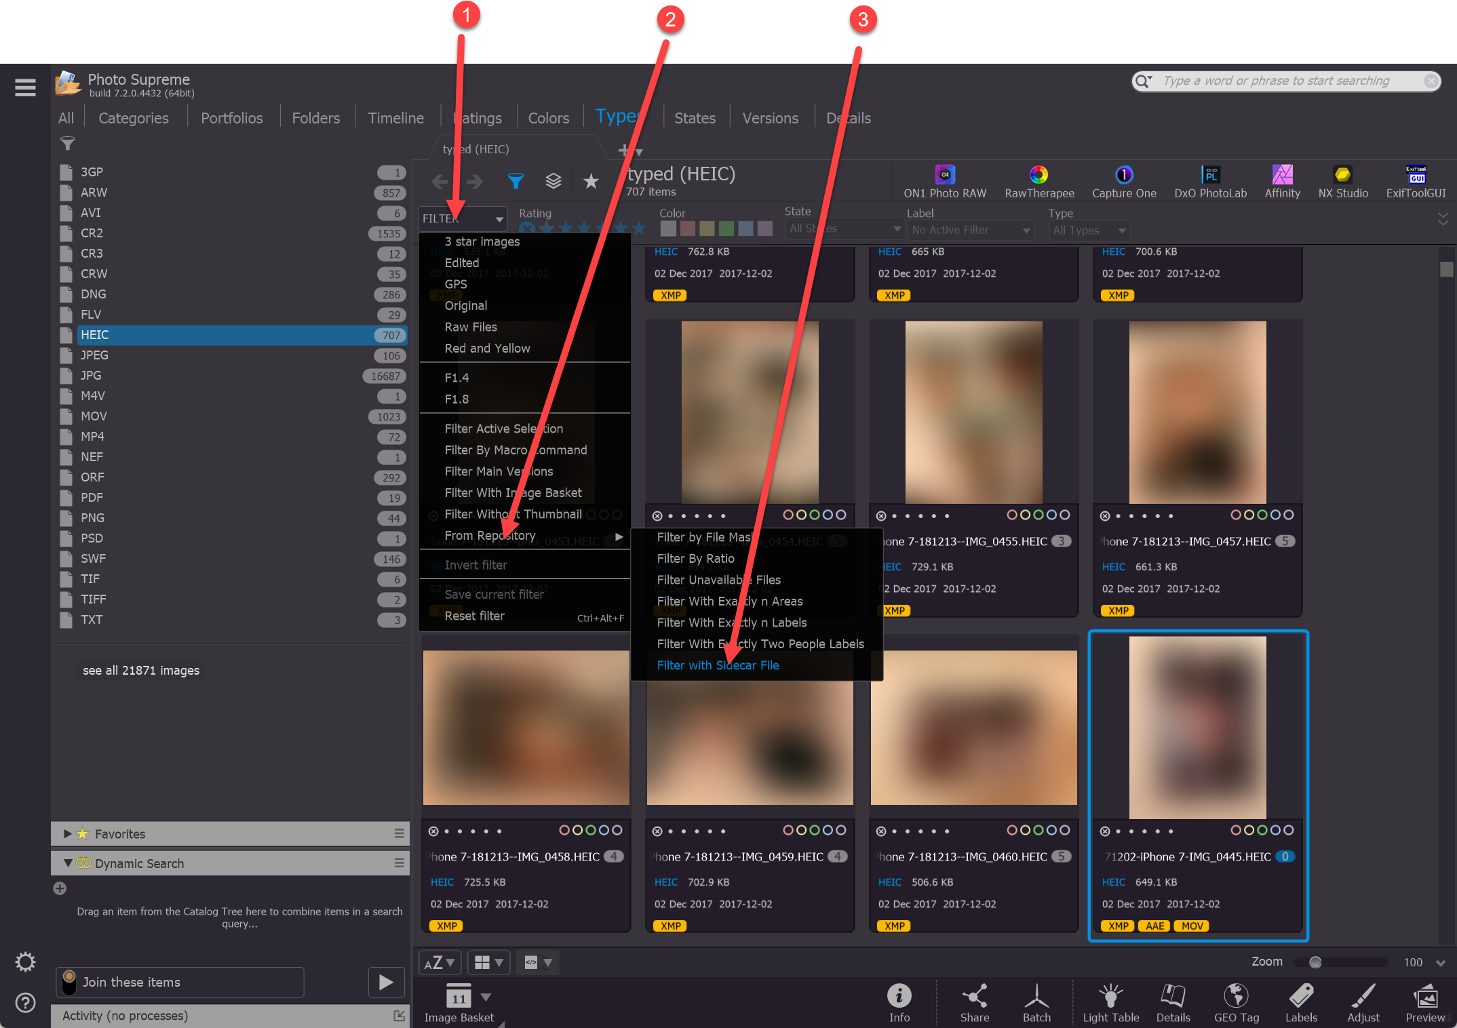Clear rating on IMG_0460.HEIC thumbnail

tap(881, 831)
